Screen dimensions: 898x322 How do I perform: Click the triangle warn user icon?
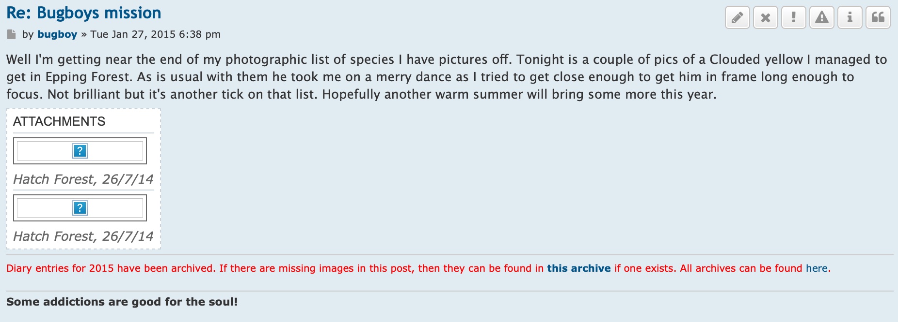[x=821, y=18]
